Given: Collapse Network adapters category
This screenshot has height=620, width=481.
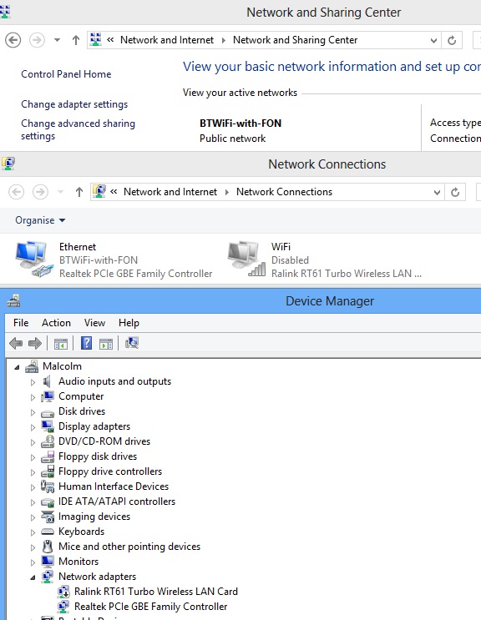Looking at the screenshot, I should coord(33,577).
